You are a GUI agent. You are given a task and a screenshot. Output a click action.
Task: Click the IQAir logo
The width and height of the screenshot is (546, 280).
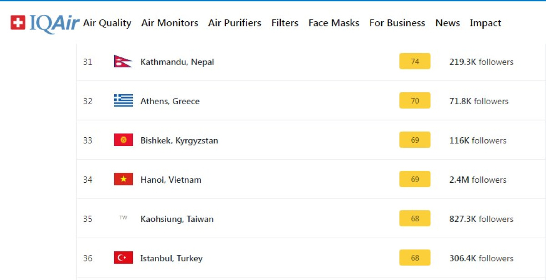pyautogui.click(x=45, y=23)
